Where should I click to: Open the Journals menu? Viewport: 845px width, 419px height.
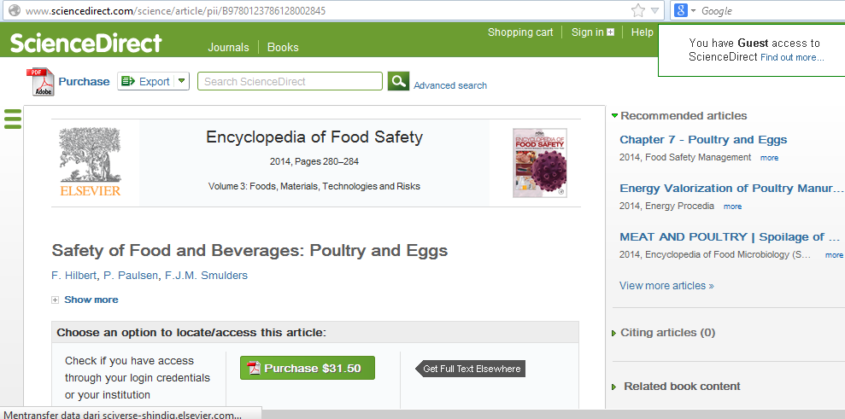click(x=228, y=48)
